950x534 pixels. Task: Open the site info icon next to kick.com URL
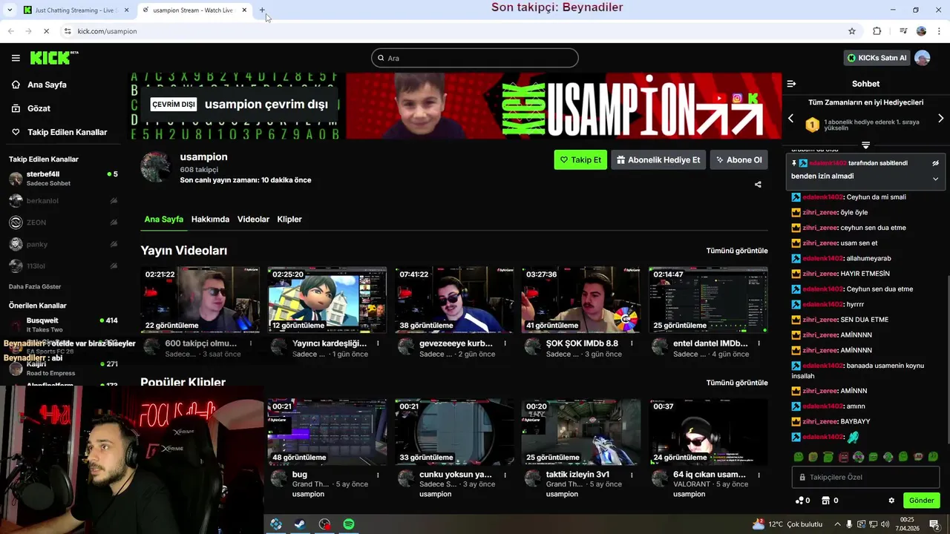[x=68, y=31]
